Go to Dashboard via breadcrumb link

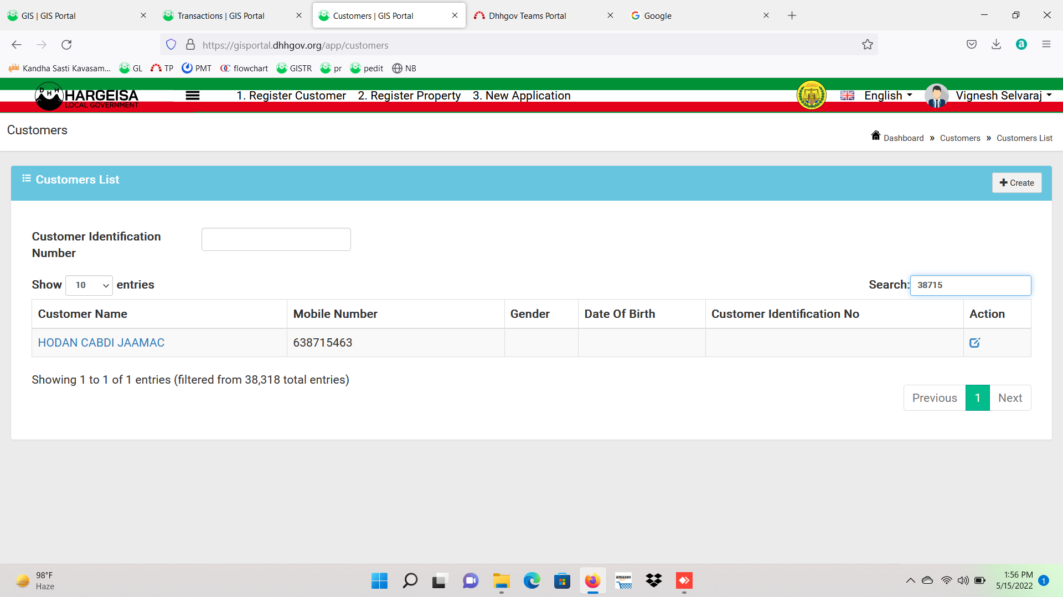[904, 138]
